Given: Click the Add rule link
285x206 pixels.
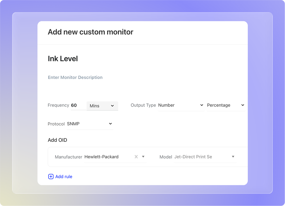Looking at the screenshot, I should 64,177.
